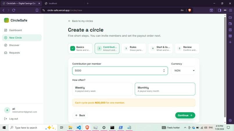Select New Circle in the sidebar
The image size is (234, 131).
pyautogui.click(x=22, y=38)
